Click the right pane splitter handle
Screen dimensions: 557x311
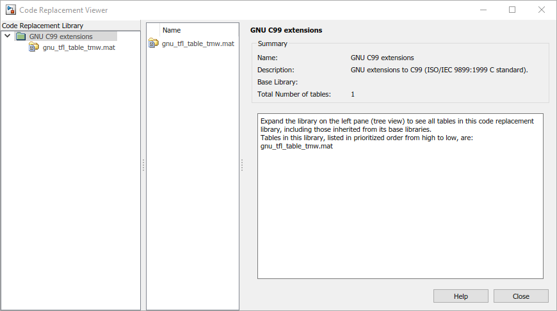242,165
